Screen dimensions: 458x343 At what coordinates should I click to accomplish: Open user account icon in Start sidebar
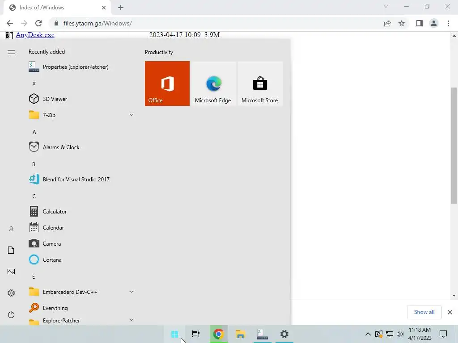coord(11,229)
